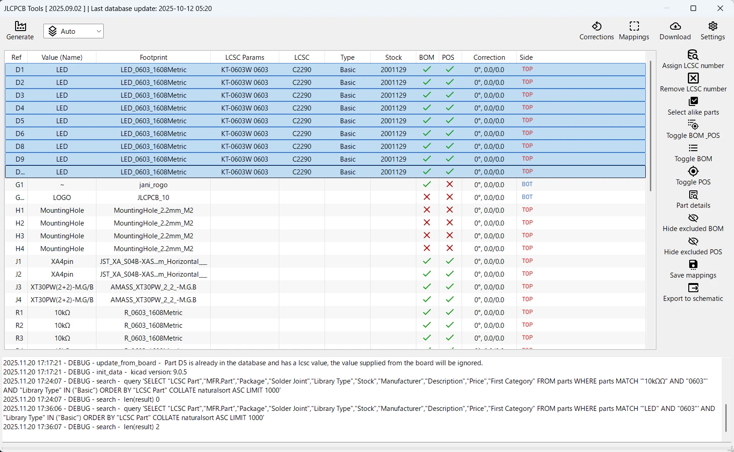The height and width of the screenshot is (452, 734).
Task: Click the BOM cross for row H1
Action: [x=427, y=210]
